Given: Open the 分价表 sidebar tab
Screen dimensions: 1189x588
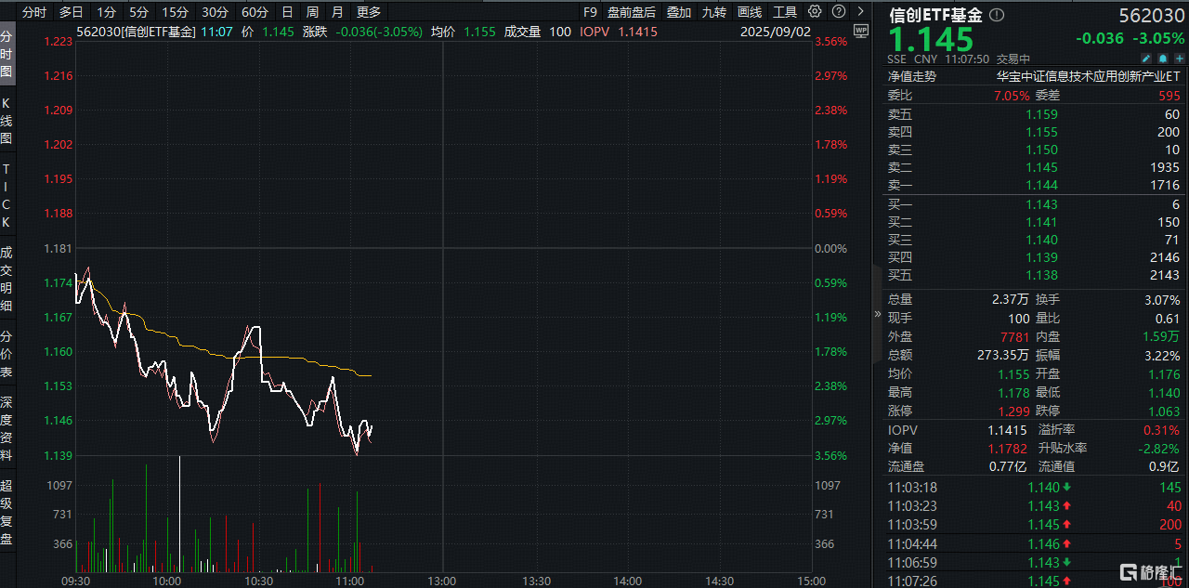Looking at the screenshot, I should coord(7,355).
